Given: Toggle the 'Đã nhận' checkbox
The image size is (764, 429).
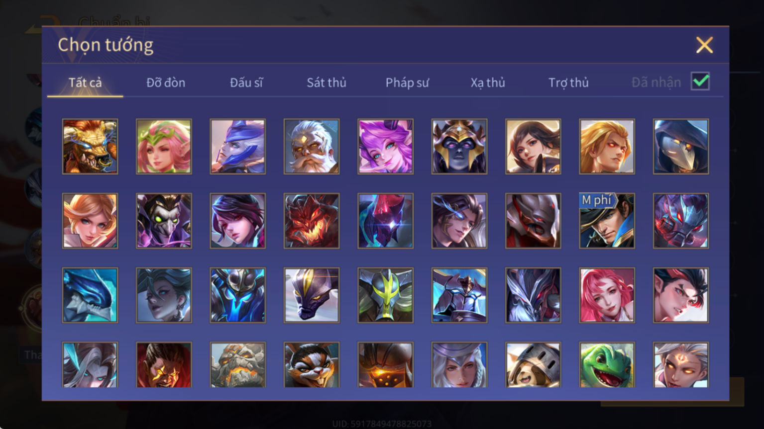Looking at the screenshot, I should (700, 82).
